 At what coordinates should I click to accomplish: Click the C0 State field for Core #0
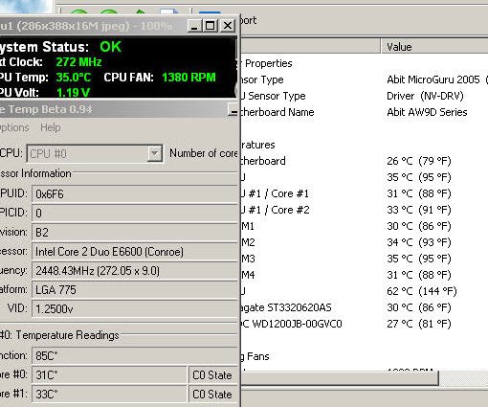[213, 374]
